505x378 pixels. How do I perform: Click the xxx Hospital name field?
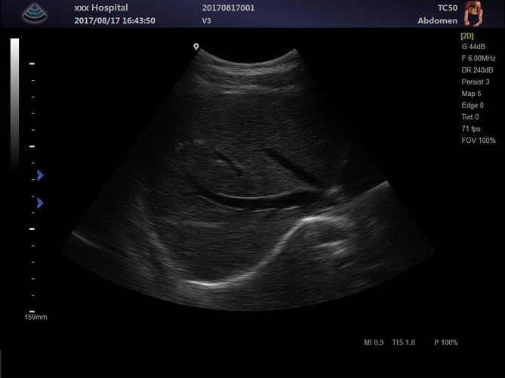pyautogui.click(x=101, y=8)
